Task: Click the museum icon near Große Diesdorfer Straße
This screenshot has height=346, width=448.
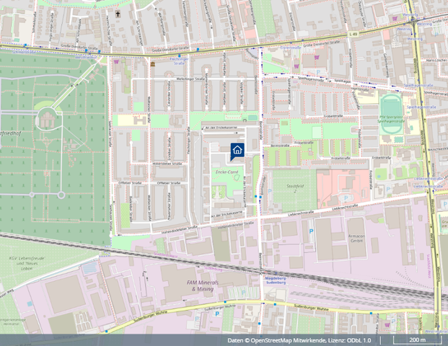Action: tap(152, 64)
